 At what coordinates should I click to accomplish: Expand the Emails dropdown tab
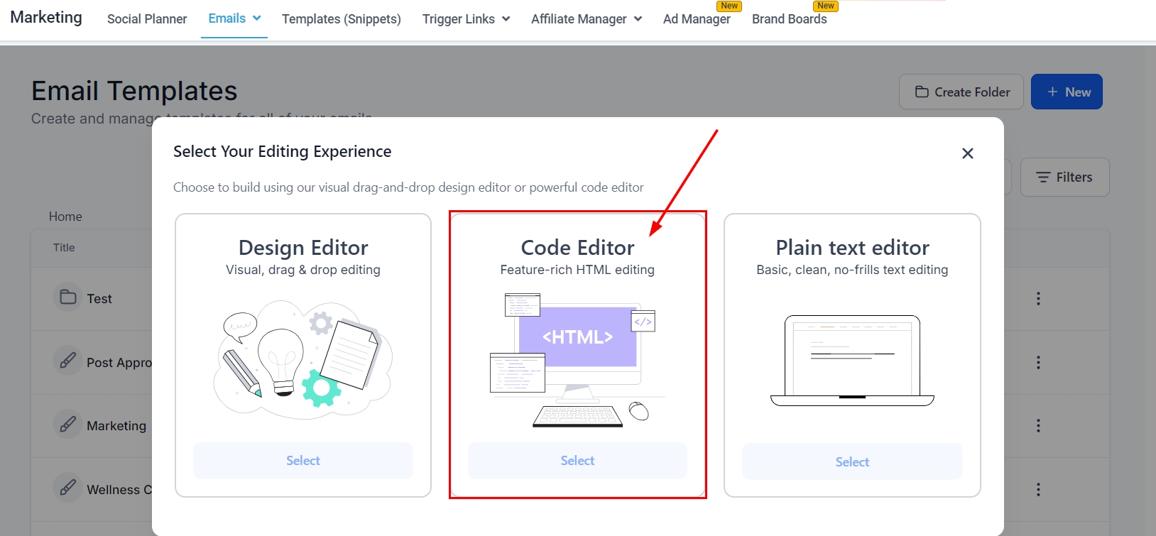click(x=234, y=18)
